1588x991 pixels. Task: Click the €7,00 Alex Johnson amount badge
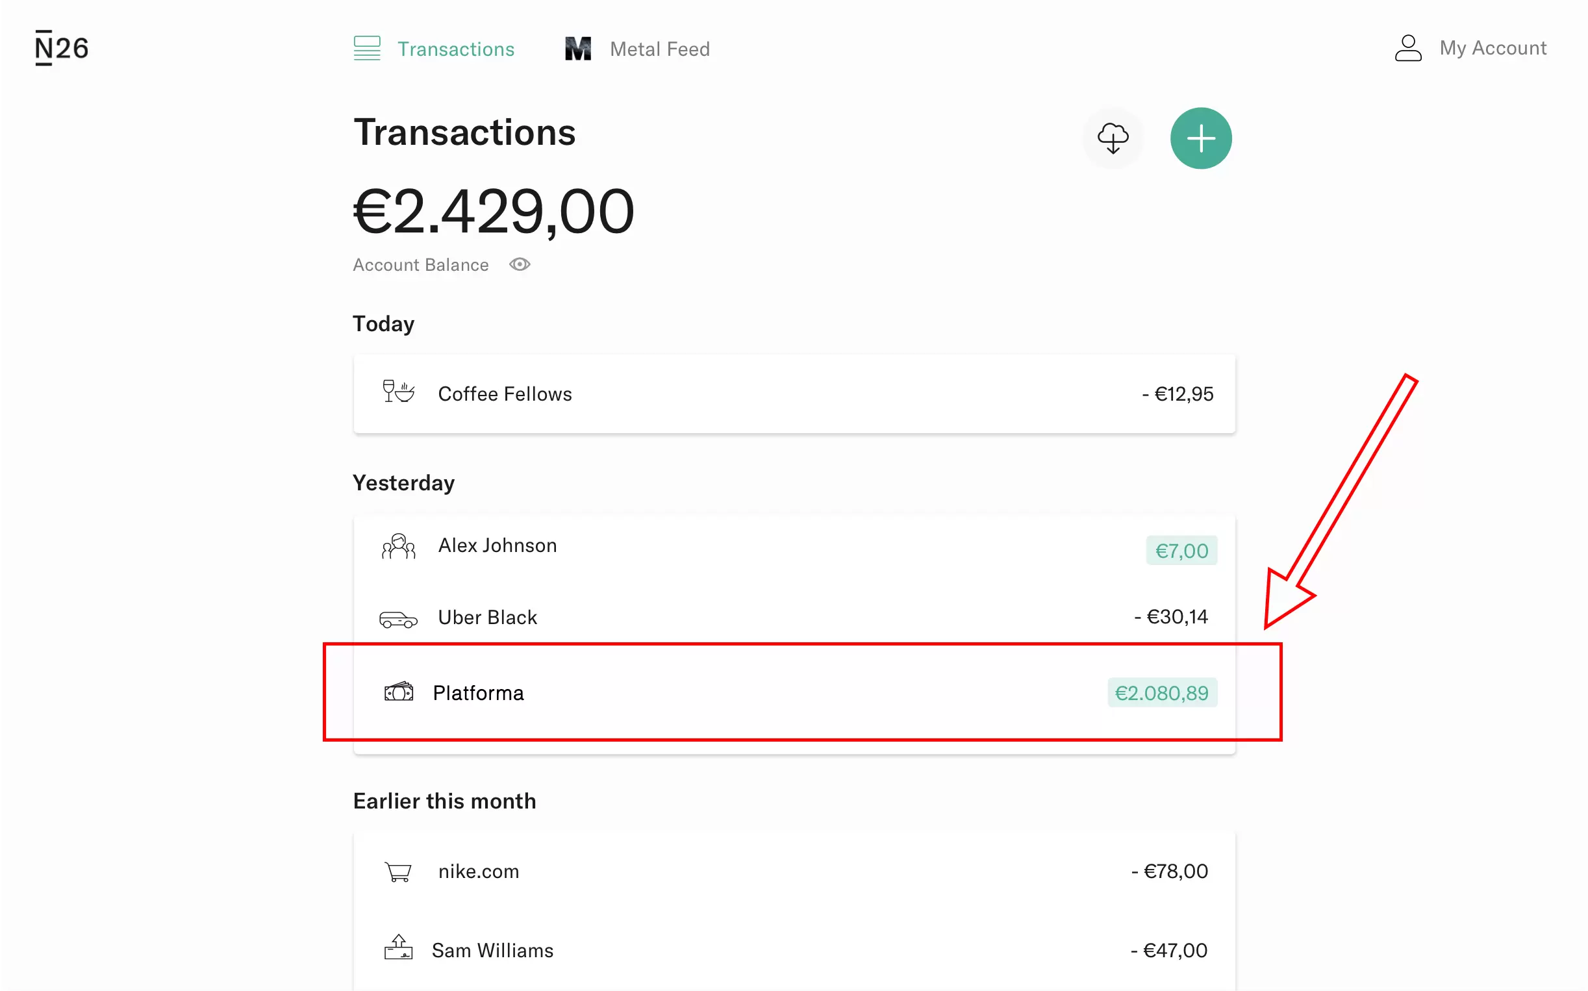coord(1181,551)
